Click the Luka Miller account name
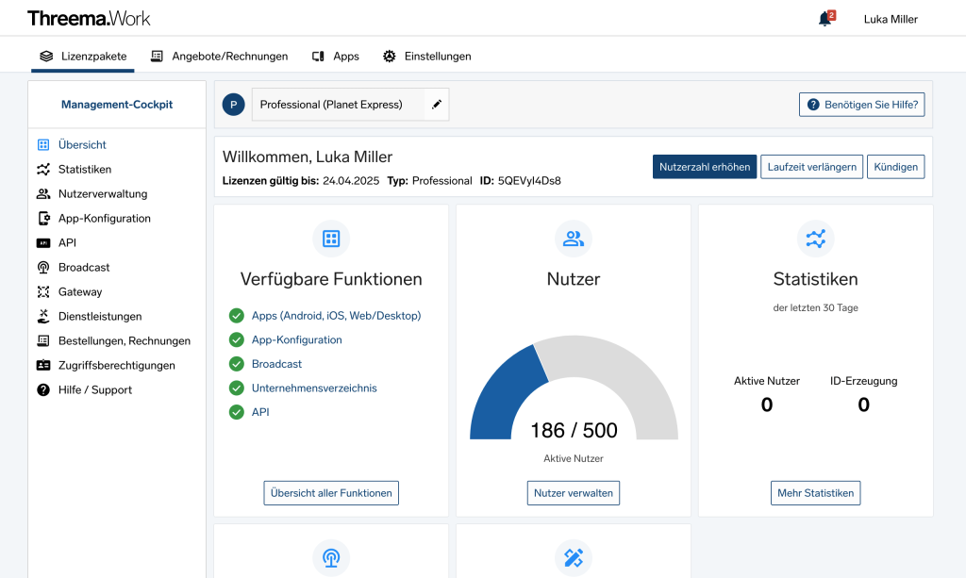The height and width of the screenshot is (578, 966). (891, 19)
